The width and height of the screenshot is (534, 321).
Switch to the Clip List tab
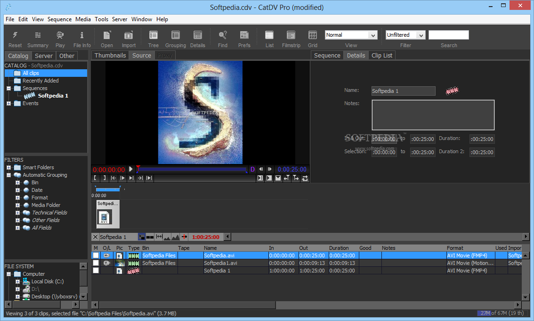pyautogui.click(x=382, y=55)
